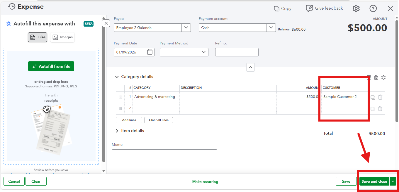Image resolution: width=399 pixels, height=192 pixels.
Task: Click the help question mark icon
Action: (x=373, y=8)
